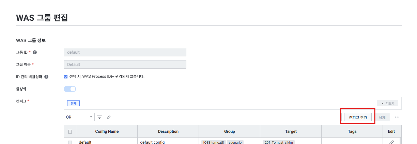
Task: Click pencil edit icon for default config
Action: [x=391, y=142]
